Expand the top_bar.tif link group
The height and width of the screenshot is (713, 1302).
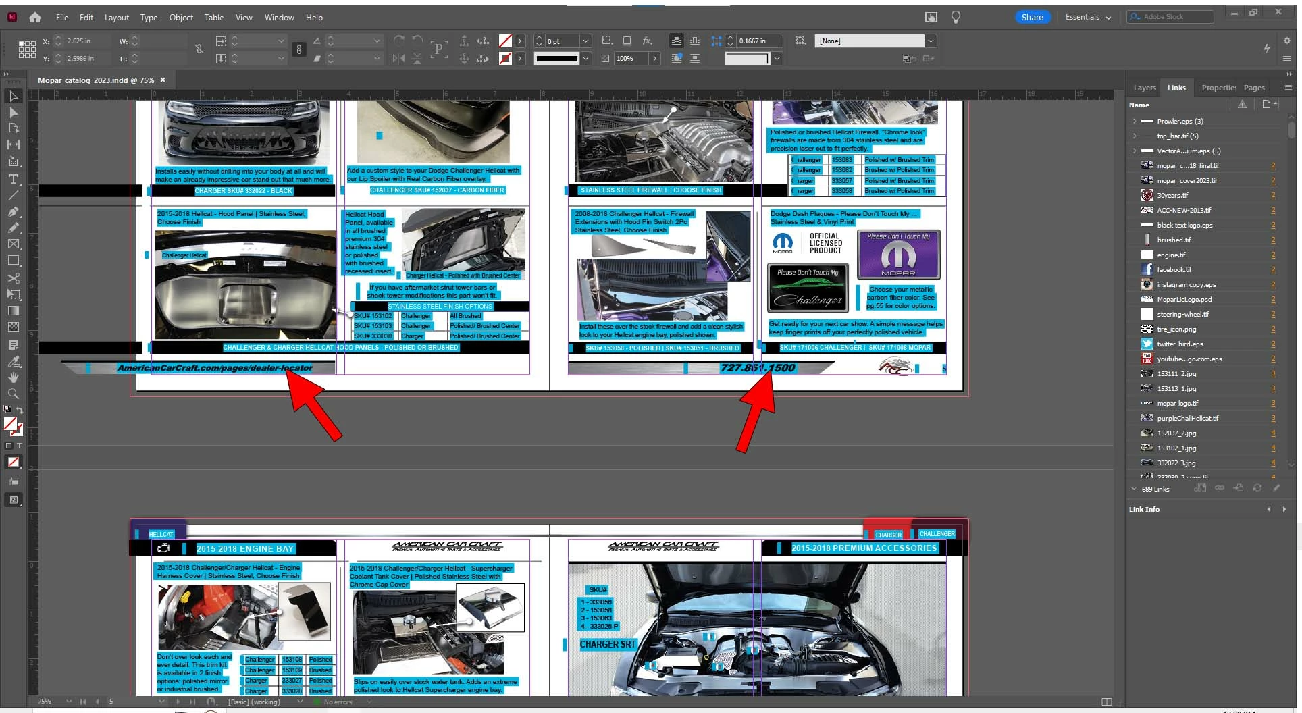pos(1135,136)
